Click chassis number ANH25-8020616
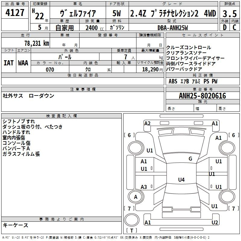Image resolution: width=241 pixels, height=241 pixels. tap(202, 96)
